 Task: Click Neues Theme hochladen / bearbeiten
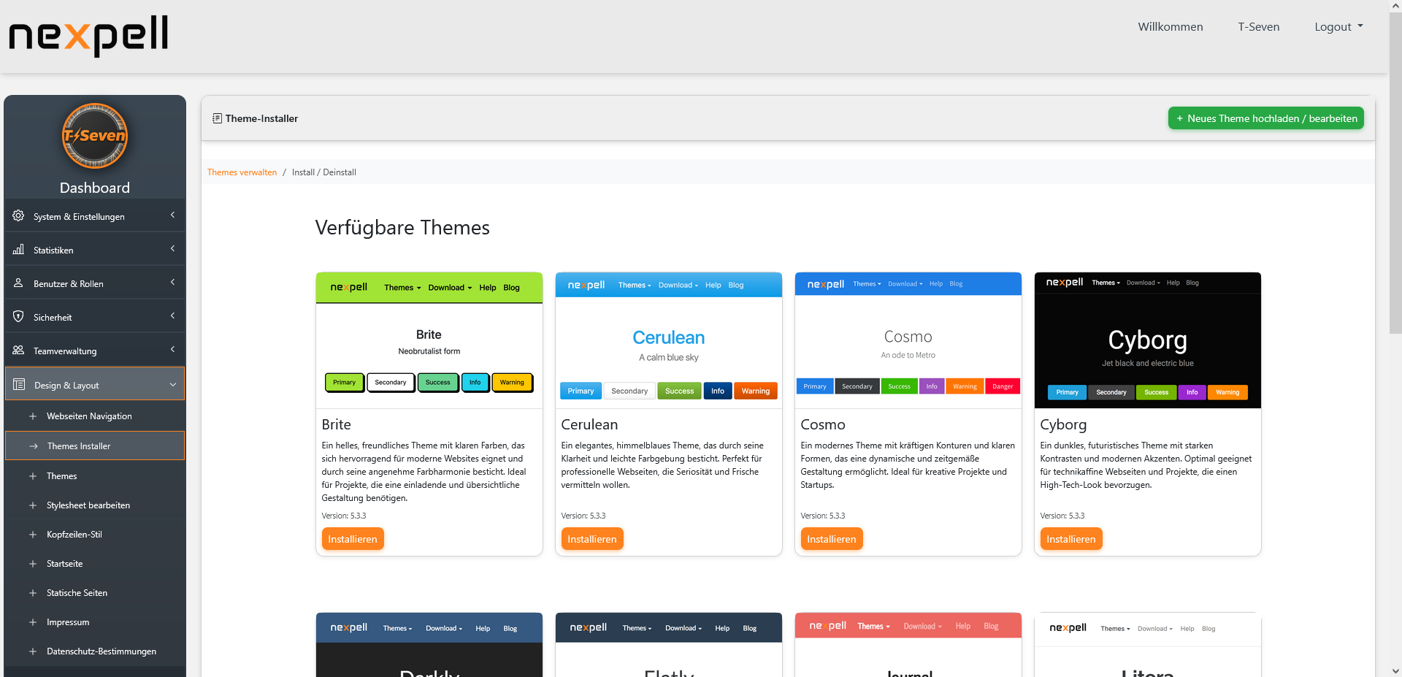1265,118
